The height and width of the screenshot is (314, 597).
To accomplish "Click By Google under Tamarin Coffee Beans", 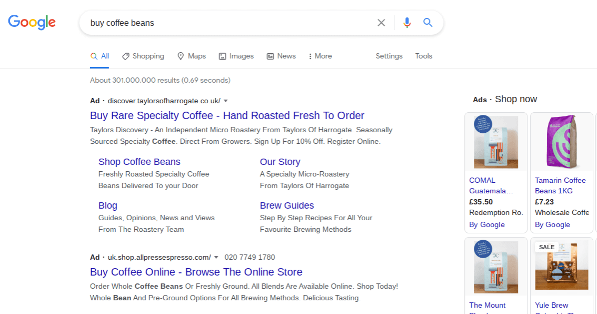I will click(552, 225).
